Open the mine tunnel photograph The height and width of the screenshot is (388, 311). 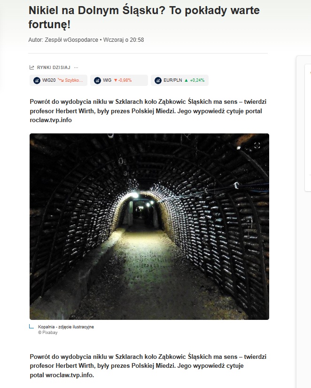tap(149, 227)
